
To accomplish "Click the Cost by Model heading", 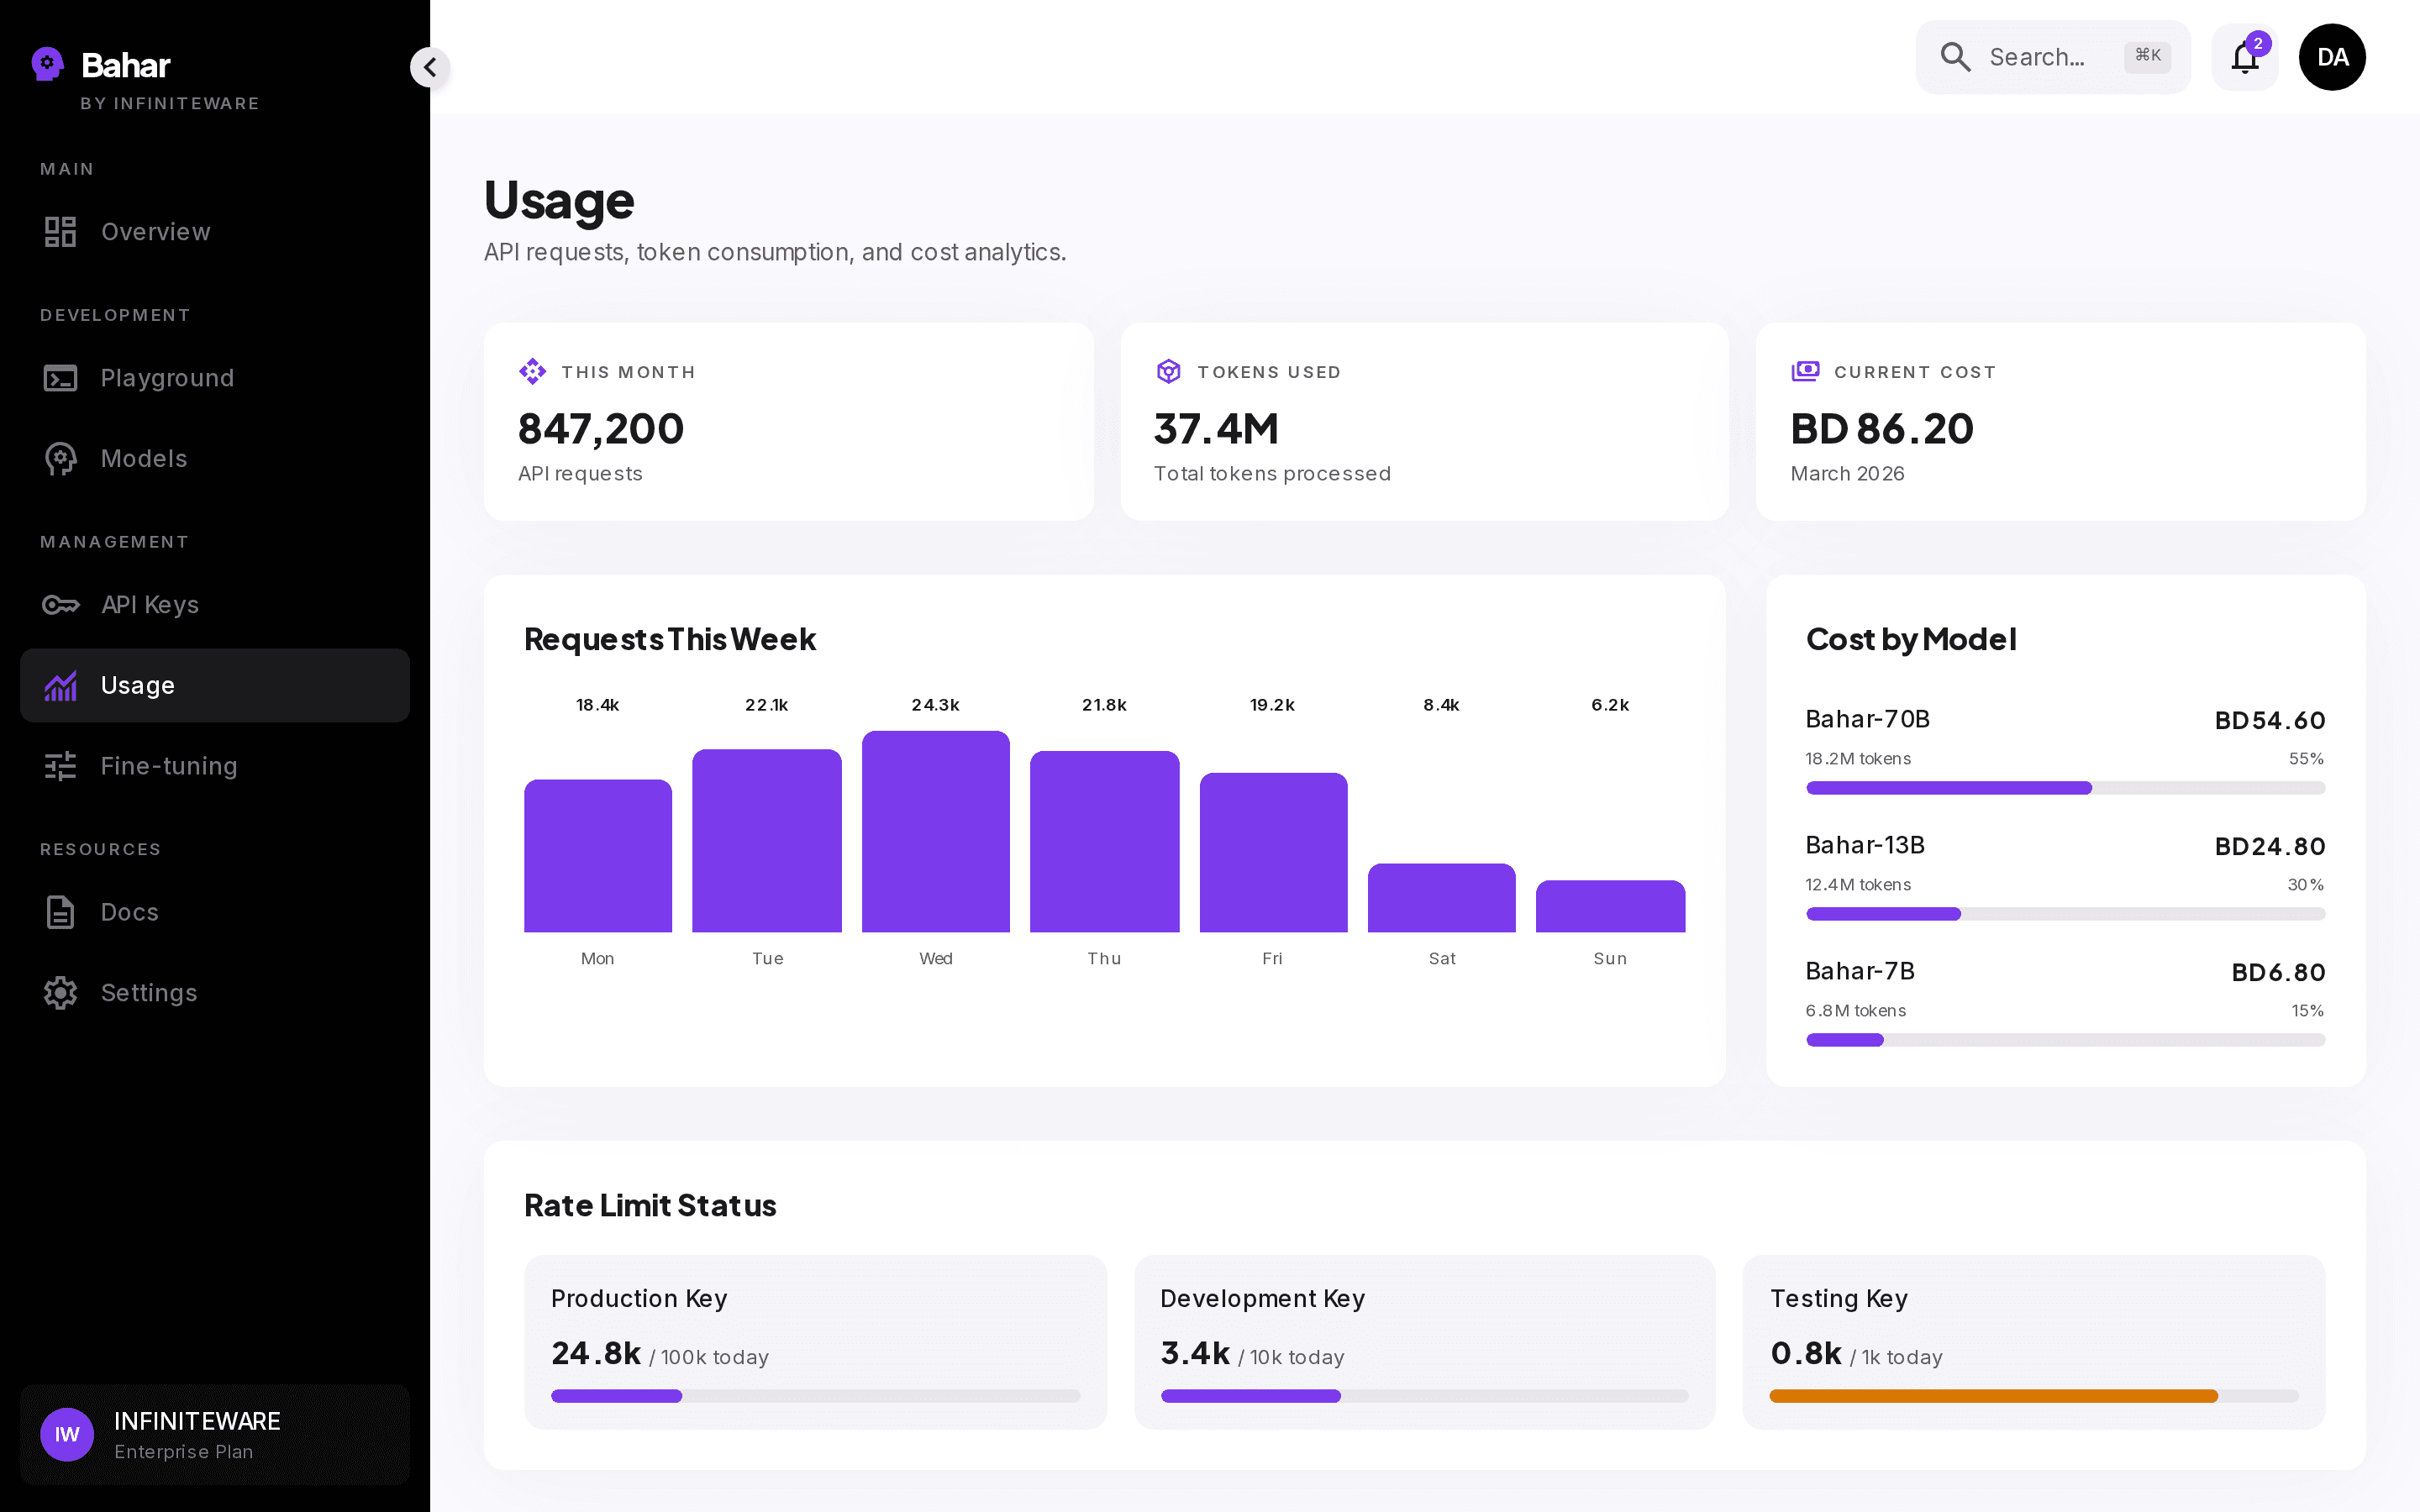I will click(1911, 639).
